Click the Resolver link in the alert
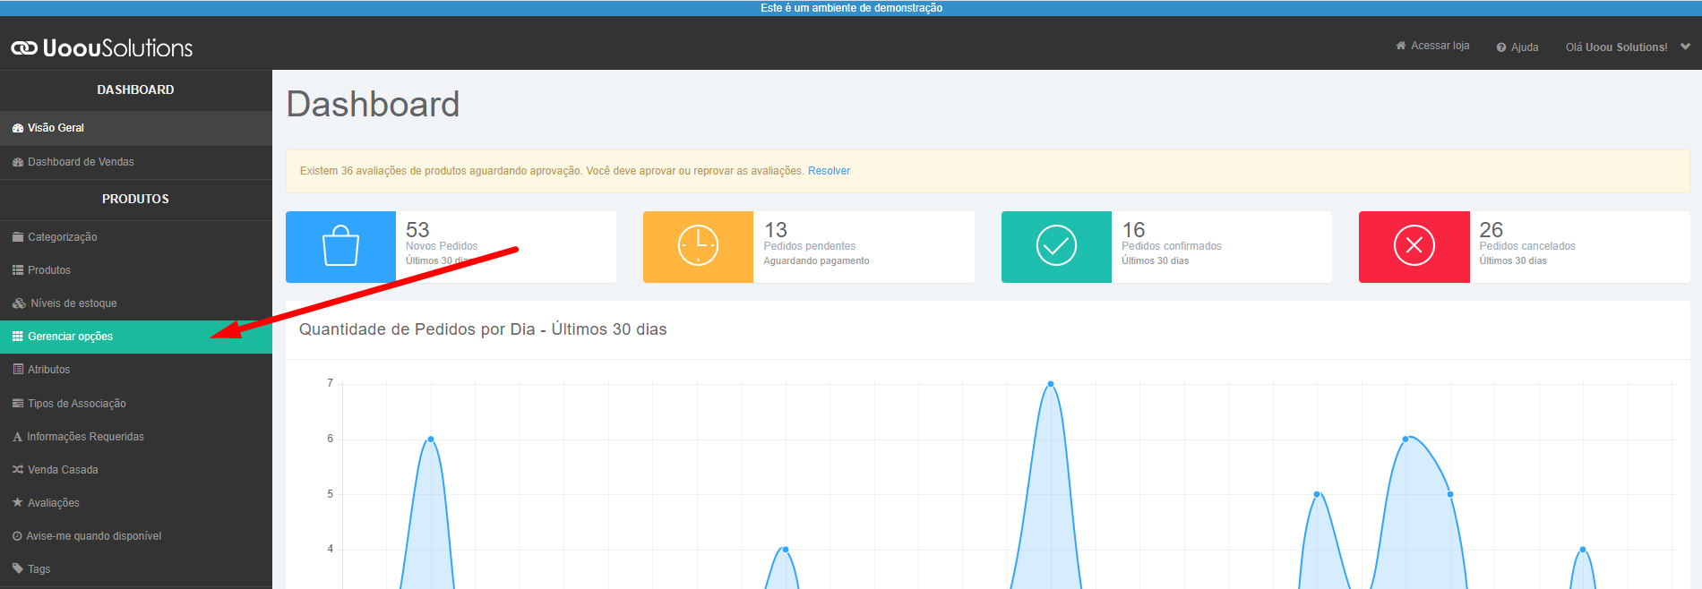This screenshot has width=1702, height=589. [829, 171]
